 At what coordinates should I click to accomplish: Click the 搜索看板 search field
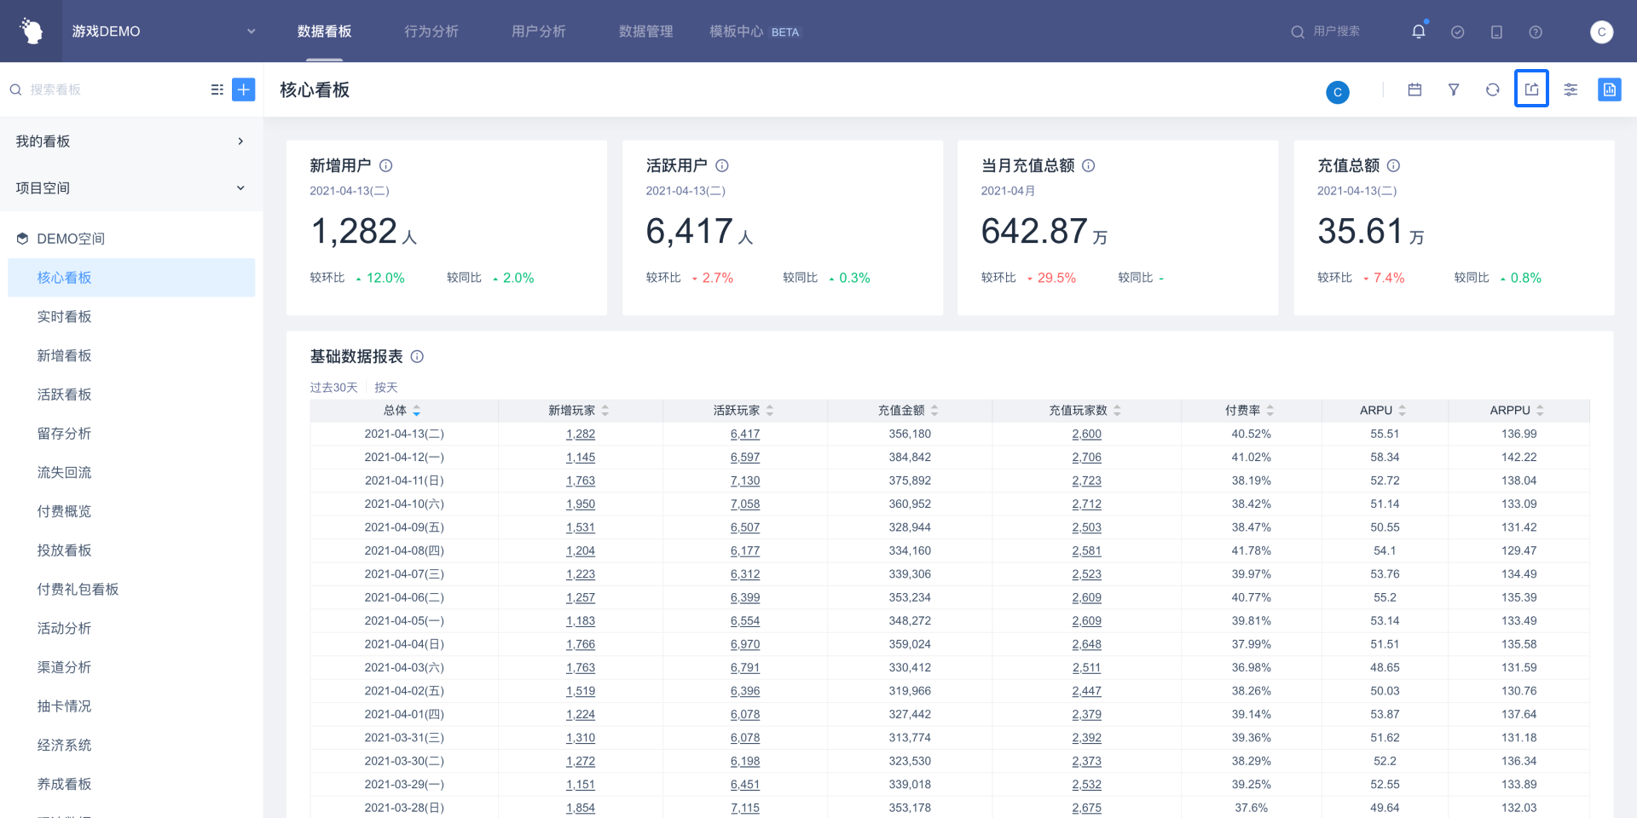tap(102, 89)
